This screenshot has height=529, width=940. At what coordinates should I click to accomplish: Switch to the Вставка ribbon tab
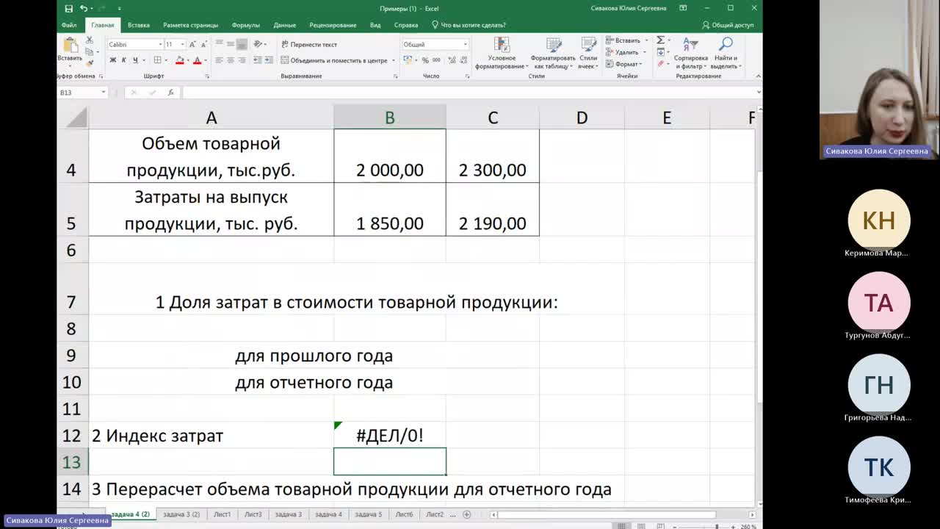click(x=138, y=25)
